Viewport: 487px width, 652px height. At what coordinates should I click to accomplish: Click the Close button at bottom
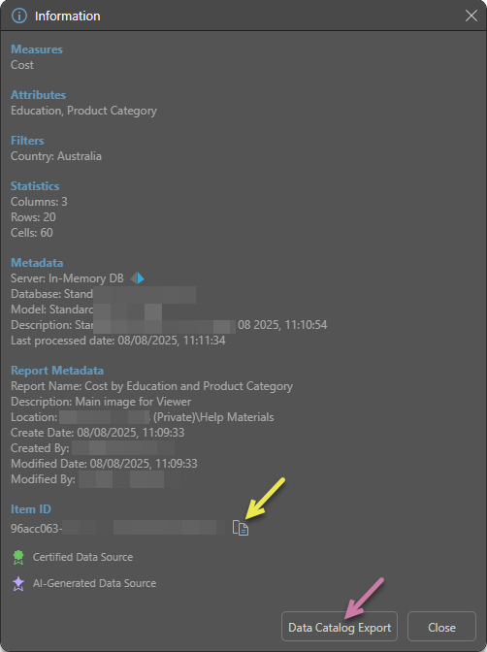coord(441,627)
